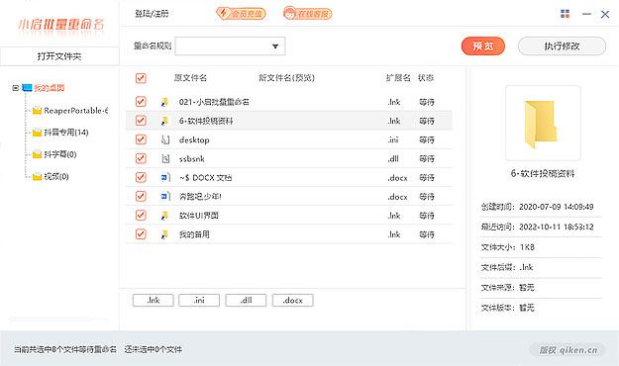619x366 pixels.
Task: Click 等待 status of ssbsnk row
Action: 427,159
